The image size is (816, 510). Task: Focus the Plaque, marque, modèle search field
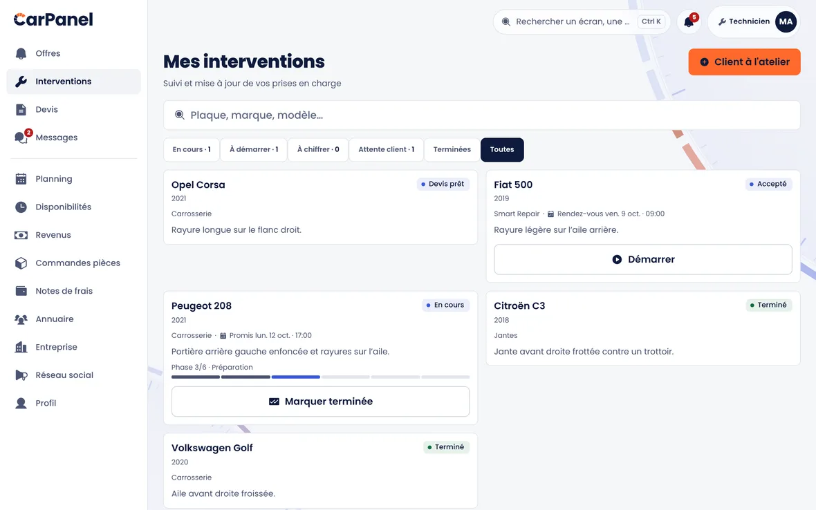click(x=482, y=115)
